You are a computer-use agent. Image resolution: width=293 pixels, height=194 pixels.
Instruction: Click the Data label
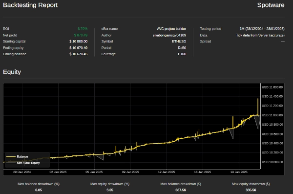[x=204, y=35]
